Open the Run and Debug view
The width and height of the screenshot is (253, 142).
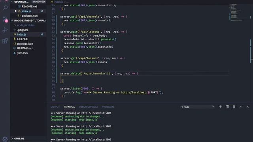click(5, 30)
